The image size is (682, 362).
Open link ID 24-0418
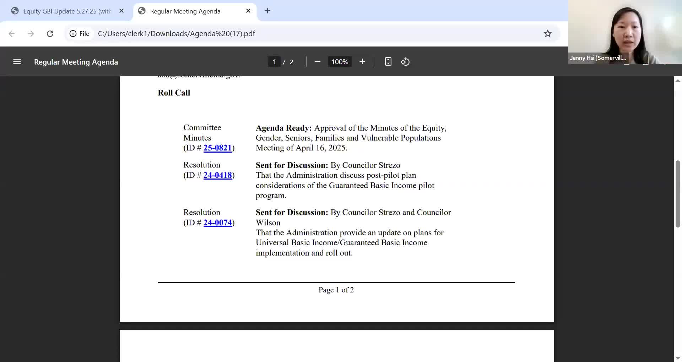point(217,175)
